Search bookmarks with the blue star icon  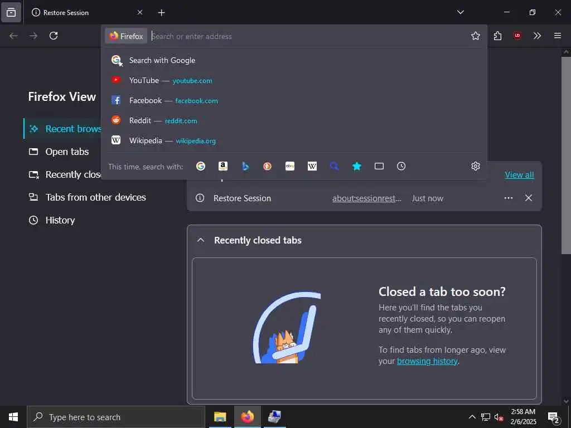click(x=356, y=166)
